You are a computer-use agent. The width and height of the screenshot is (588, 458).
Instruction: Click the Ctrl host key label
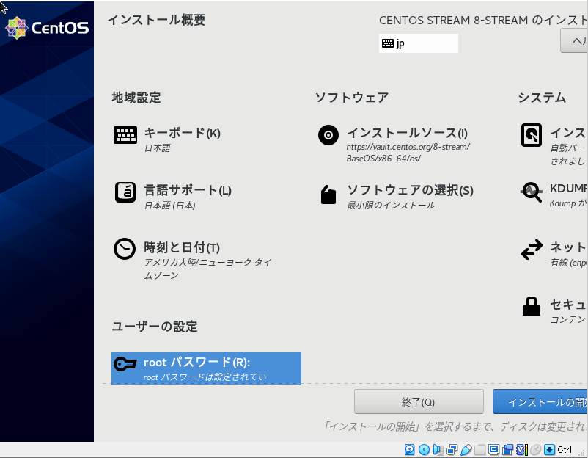coord(565,449)
